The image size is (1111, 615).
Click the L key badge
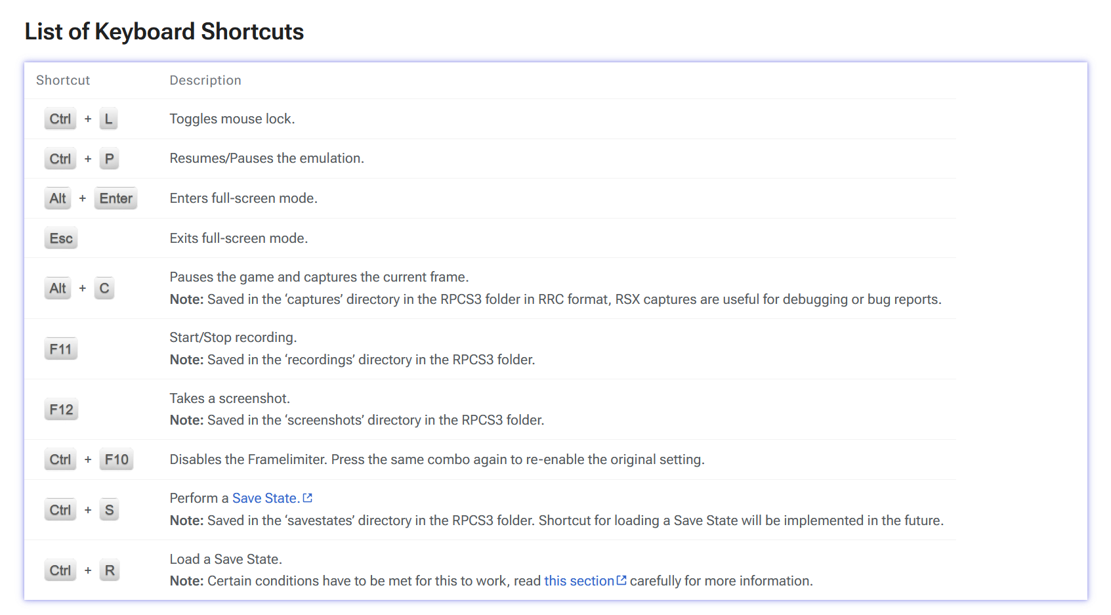click(109, 119)
